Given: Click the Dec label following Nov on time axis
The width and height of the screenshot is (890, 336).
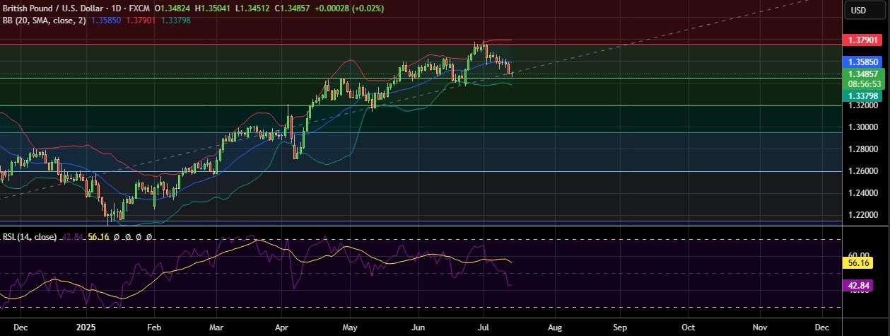Looking at the screenshot, I should [822, 328].
